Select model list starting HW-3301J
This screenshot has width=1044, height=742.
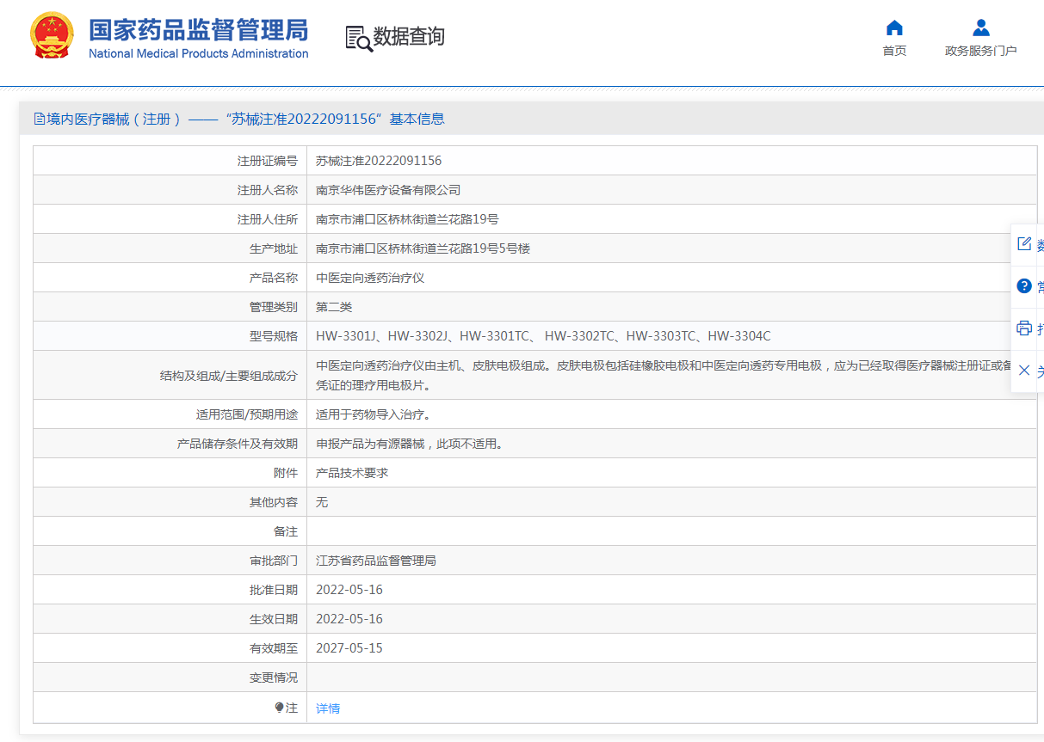543,336
